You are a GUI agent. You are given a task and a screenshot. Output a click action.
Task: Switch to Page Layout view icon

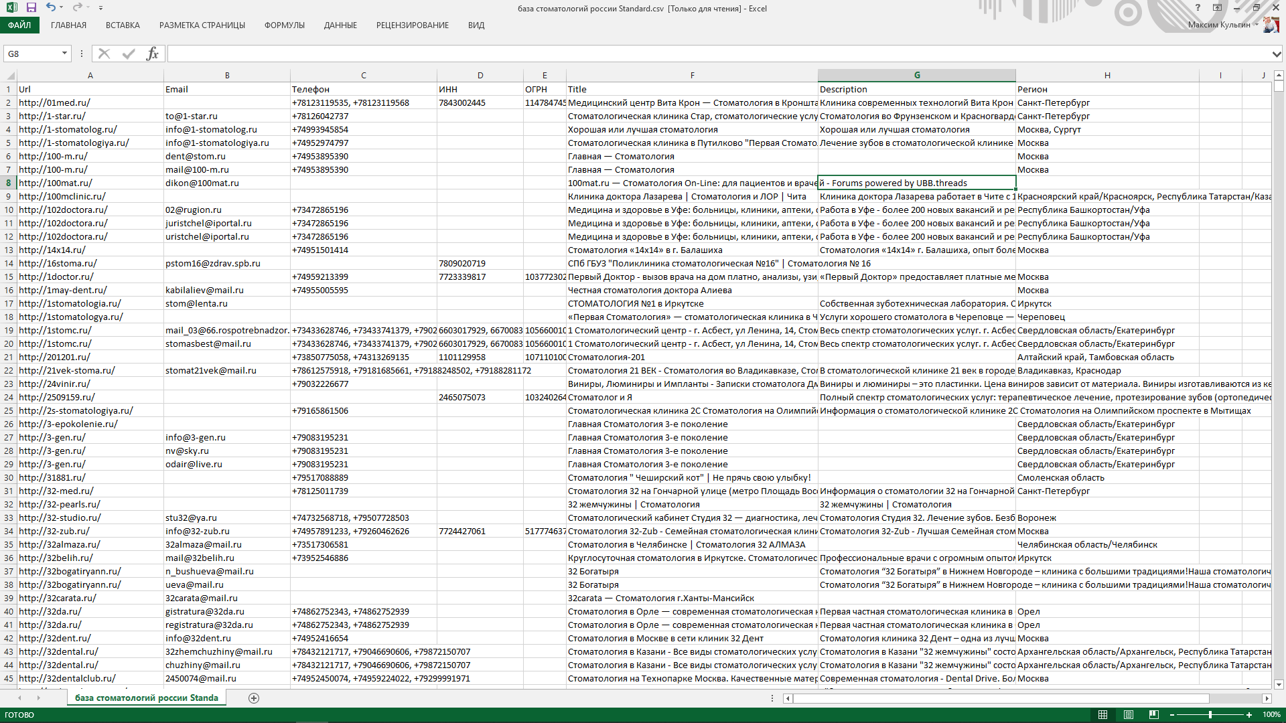[1129, 715]
